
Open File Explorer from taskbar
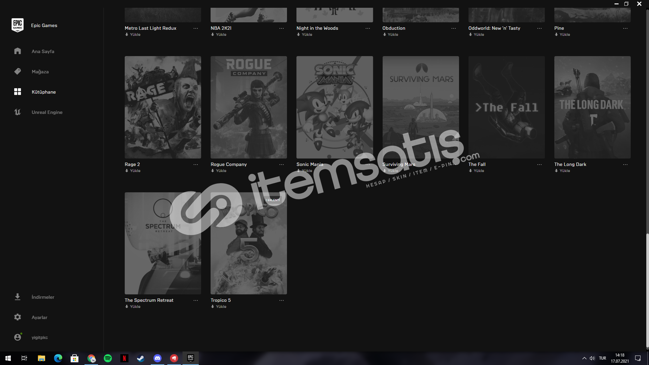[41, 358]
